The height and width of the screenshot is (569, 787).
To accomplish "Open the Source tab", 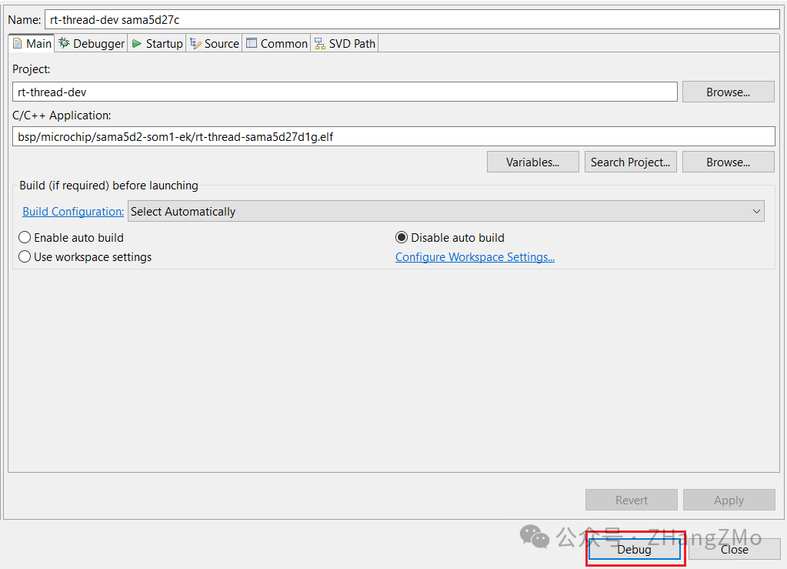I will click(x=215, y=44).
